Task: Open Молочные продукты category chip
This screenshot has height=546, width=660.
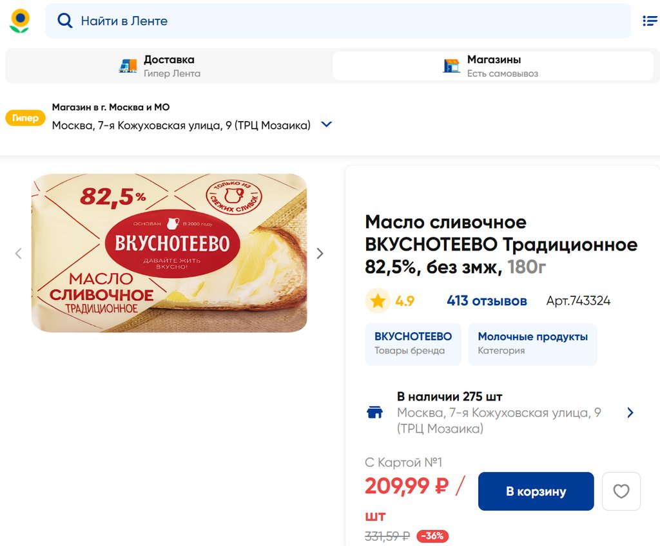Action: [532, 343]
